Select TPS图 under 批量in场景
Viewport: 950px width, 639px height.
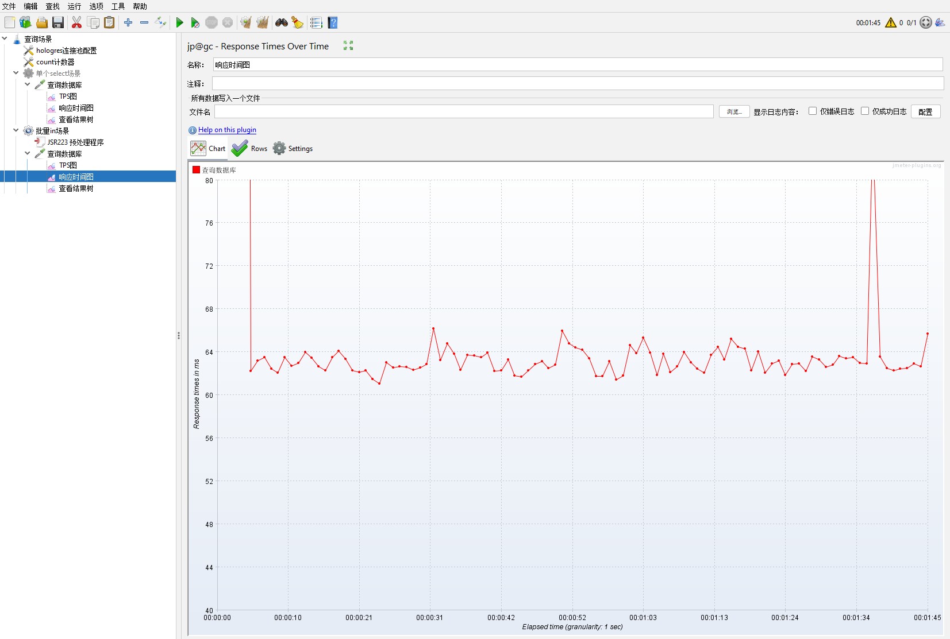[x=68, y=165]
